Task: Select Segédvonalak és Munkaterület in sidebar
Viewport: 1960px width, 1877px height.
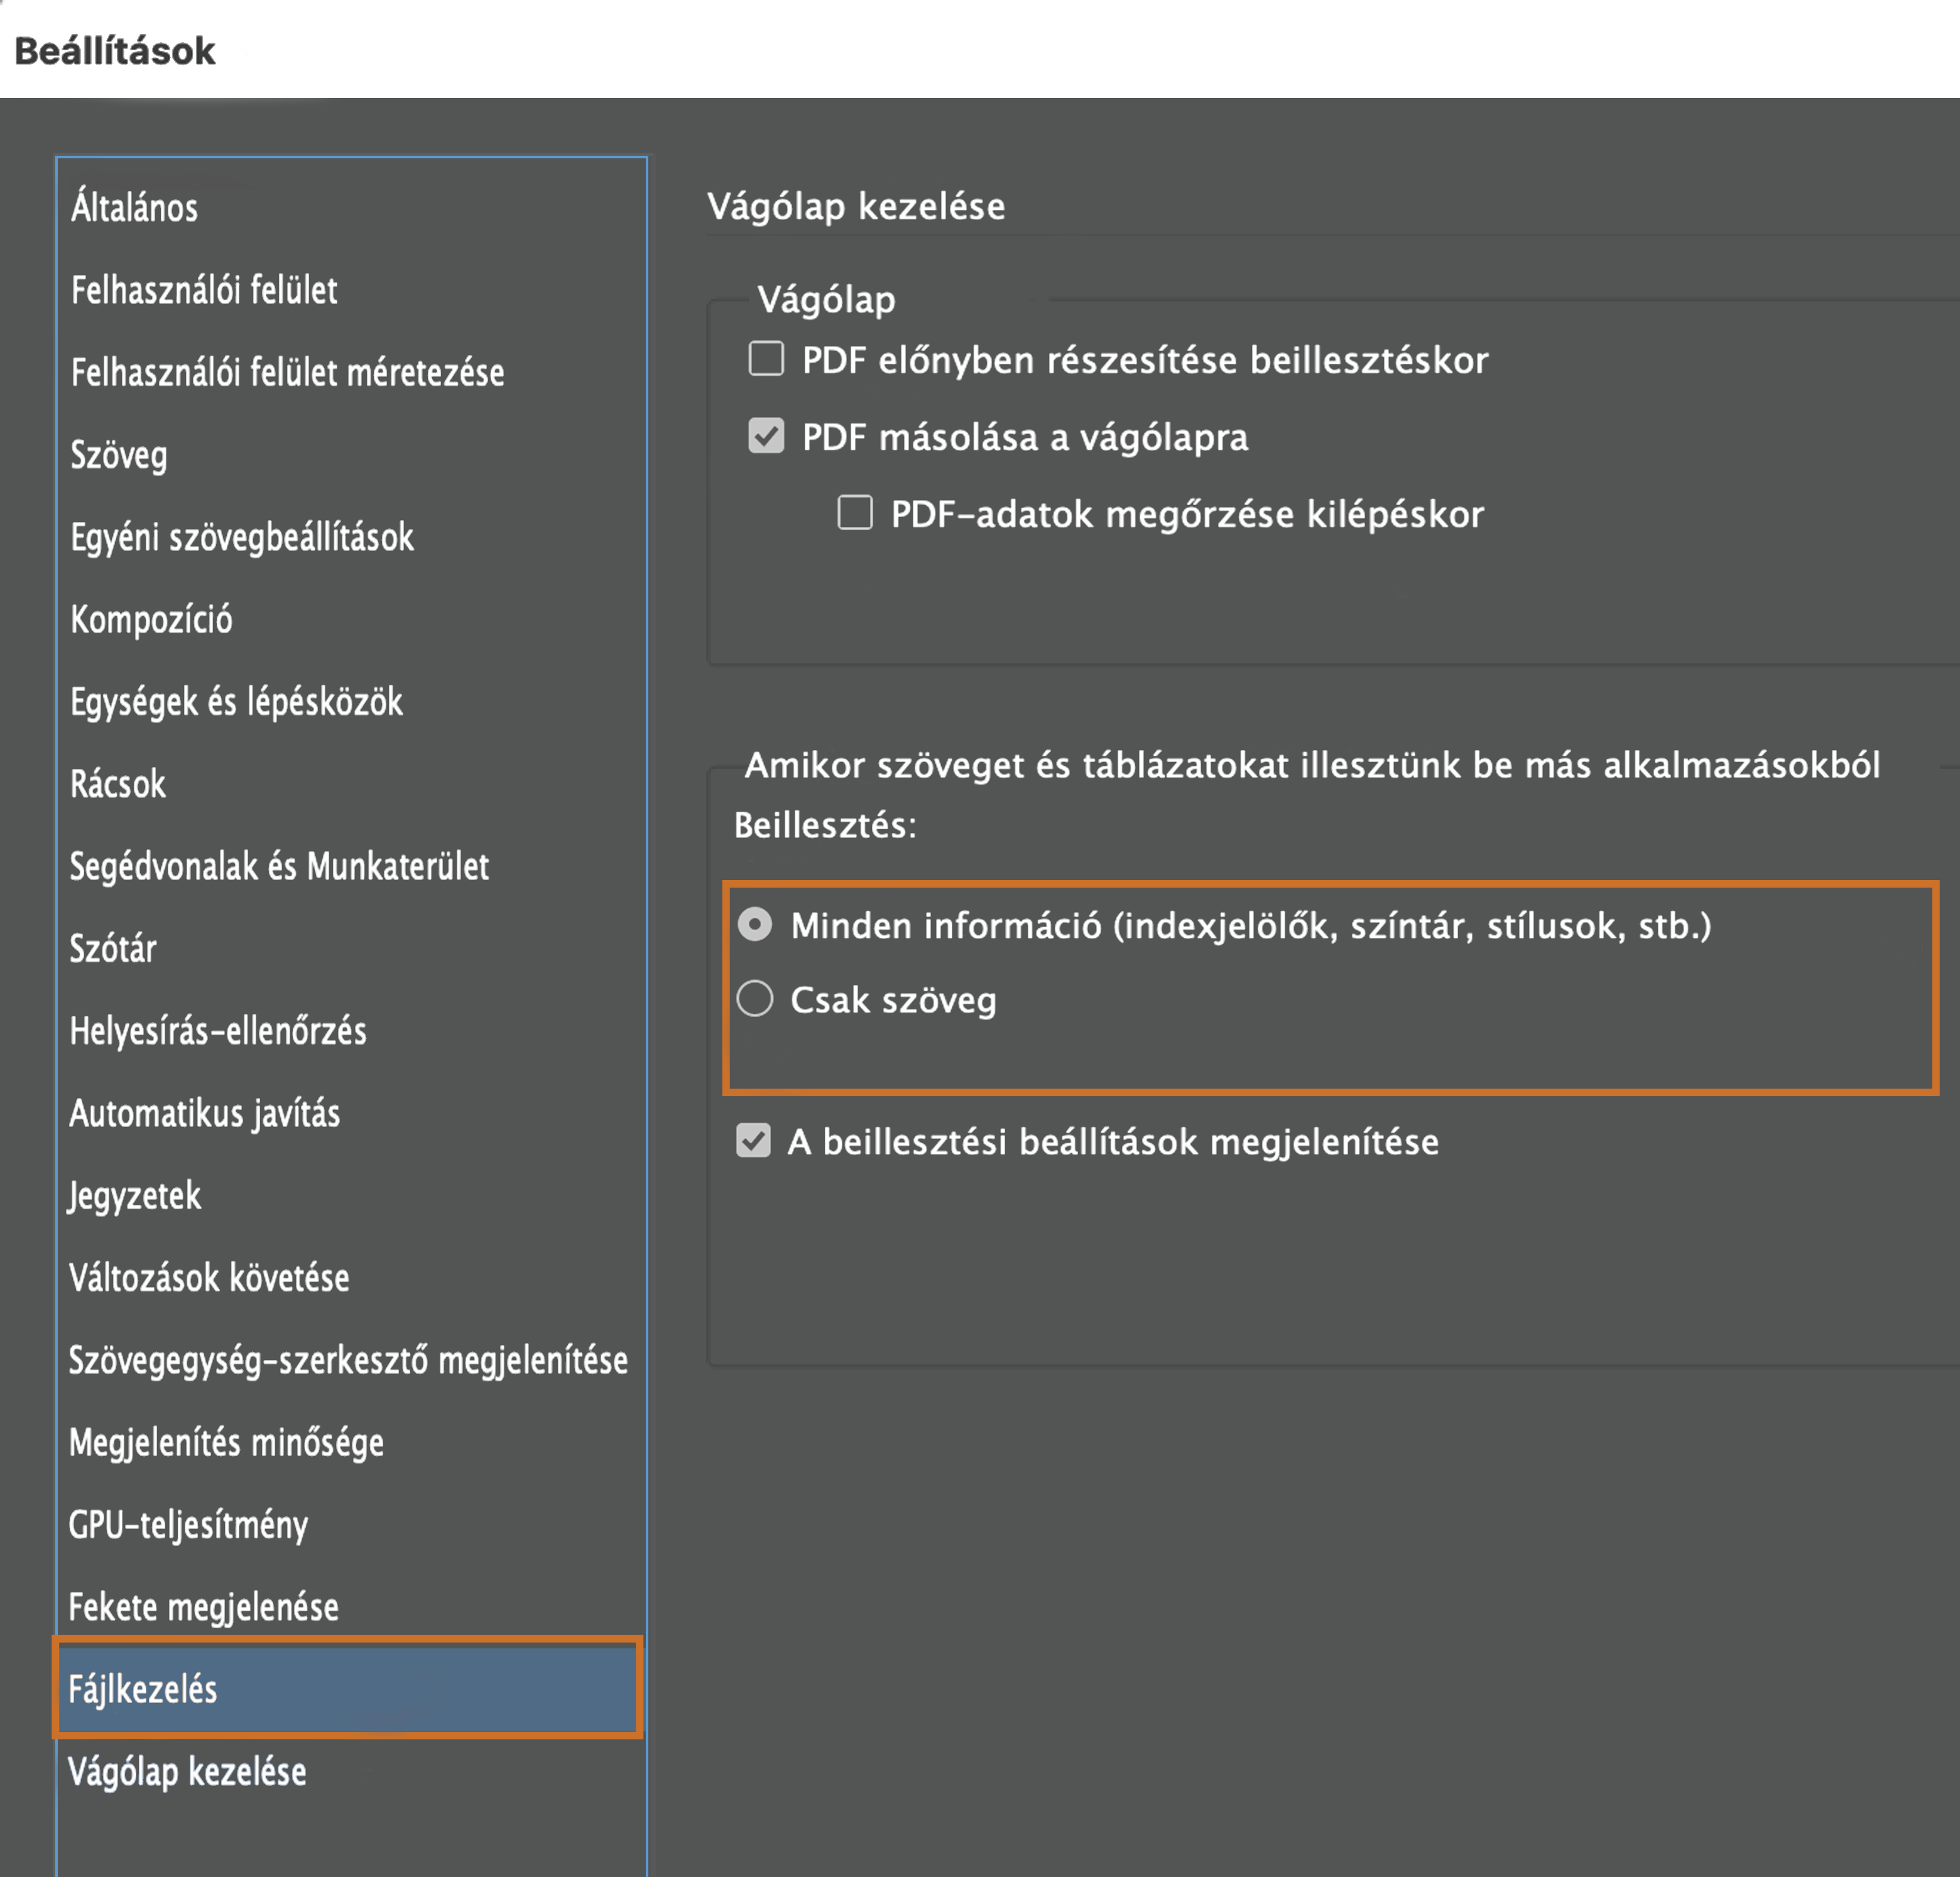Action: [279, 866]
